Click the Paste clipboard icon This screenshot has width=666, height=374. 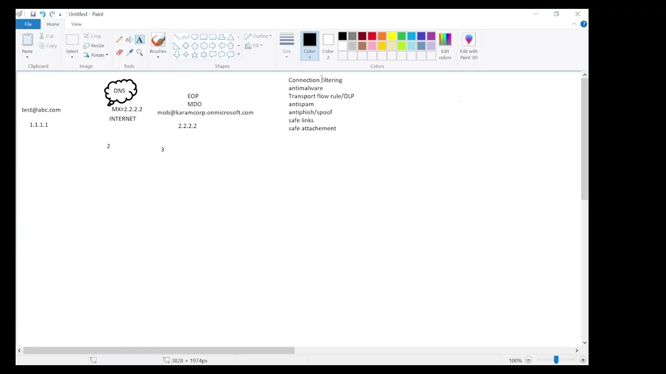point(27,39)
